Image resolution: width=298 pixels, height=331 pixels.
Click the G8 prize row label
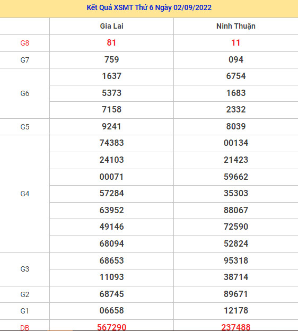(x=25, y=43)
